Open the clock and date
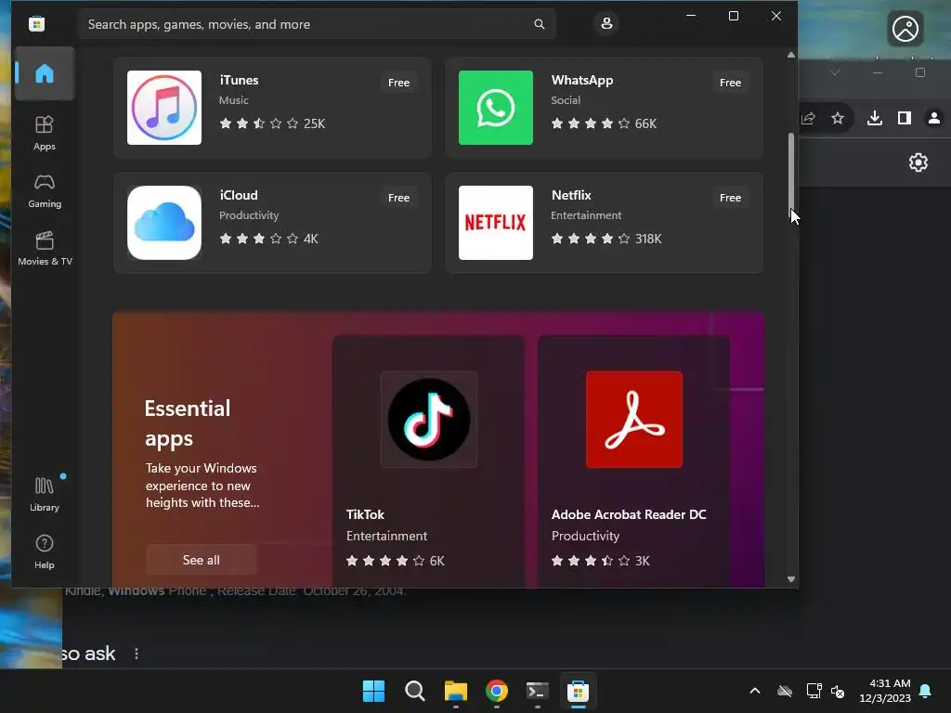Image resolution: width=951 pixels, height=713 pixels. point(885,691)
